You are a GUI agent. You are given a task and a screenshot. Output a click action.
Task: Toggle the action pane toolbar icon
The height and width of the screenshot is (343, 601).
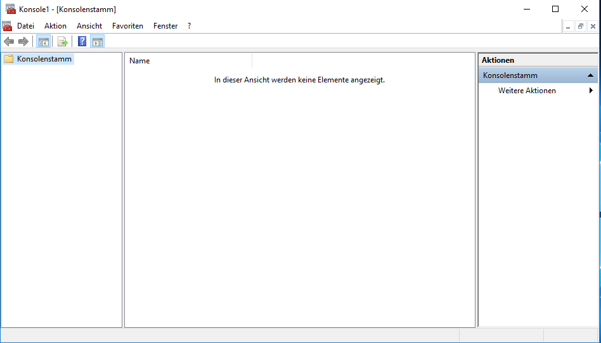tap(98, 41)
